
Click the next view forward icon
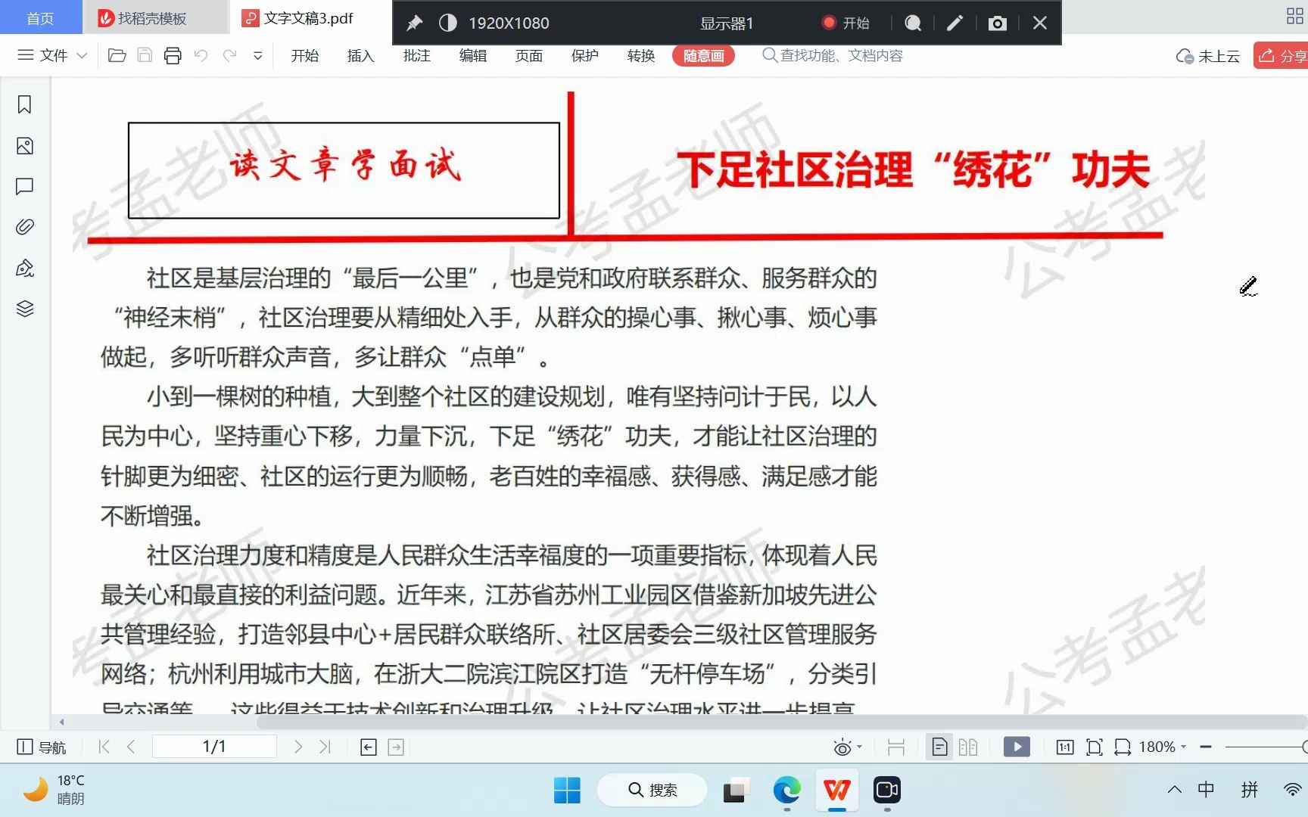(x=396, y=747)
